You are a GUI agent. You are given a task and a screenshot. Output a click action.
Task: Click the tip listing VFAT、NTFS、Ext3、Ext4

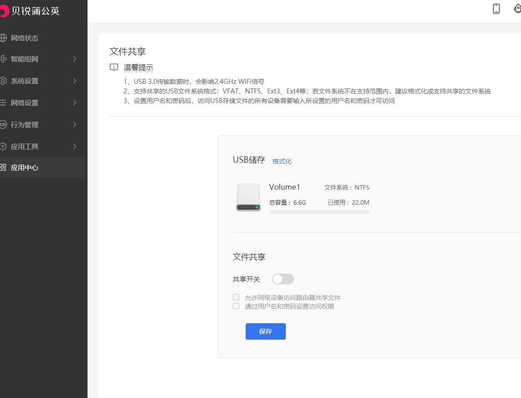[307, 91]
